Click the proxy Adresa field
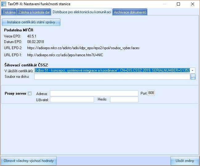The width and height of the screenshot is (200, 166). point(94,93)
